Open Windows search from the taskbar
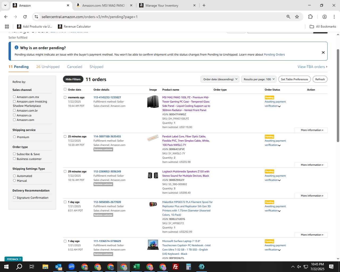The image size is (340, 272). 19,267
